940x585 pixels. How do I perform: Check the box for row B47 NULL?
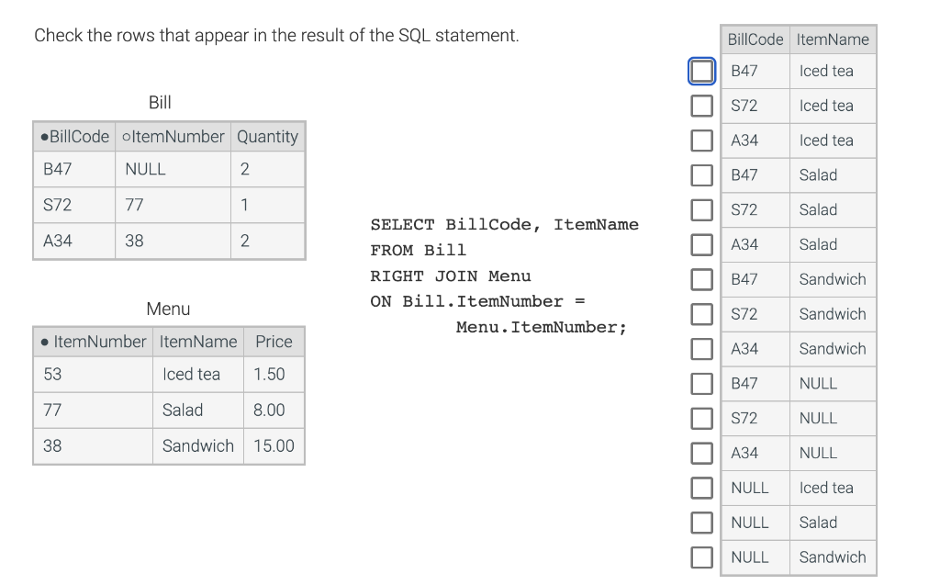(x=701, y=384)
